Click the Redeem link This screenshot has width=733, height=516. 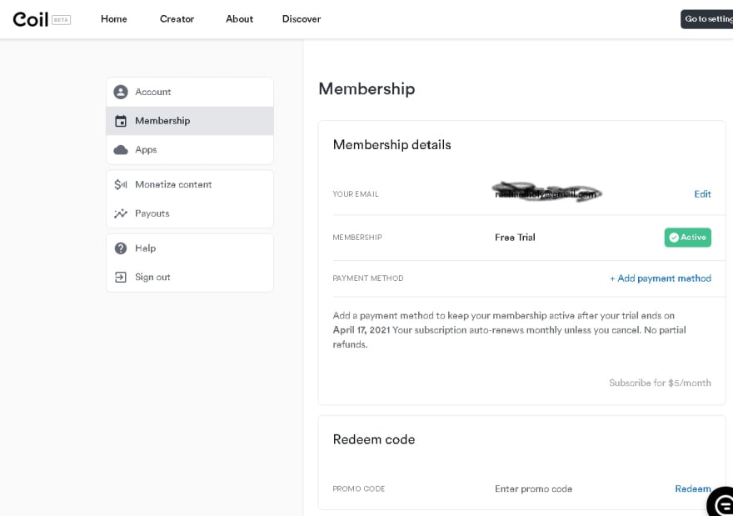tap(693, 488)
